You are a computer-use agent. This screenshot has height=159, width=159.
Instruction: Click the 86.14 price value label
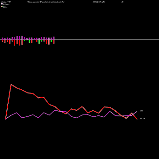[142, 119]
